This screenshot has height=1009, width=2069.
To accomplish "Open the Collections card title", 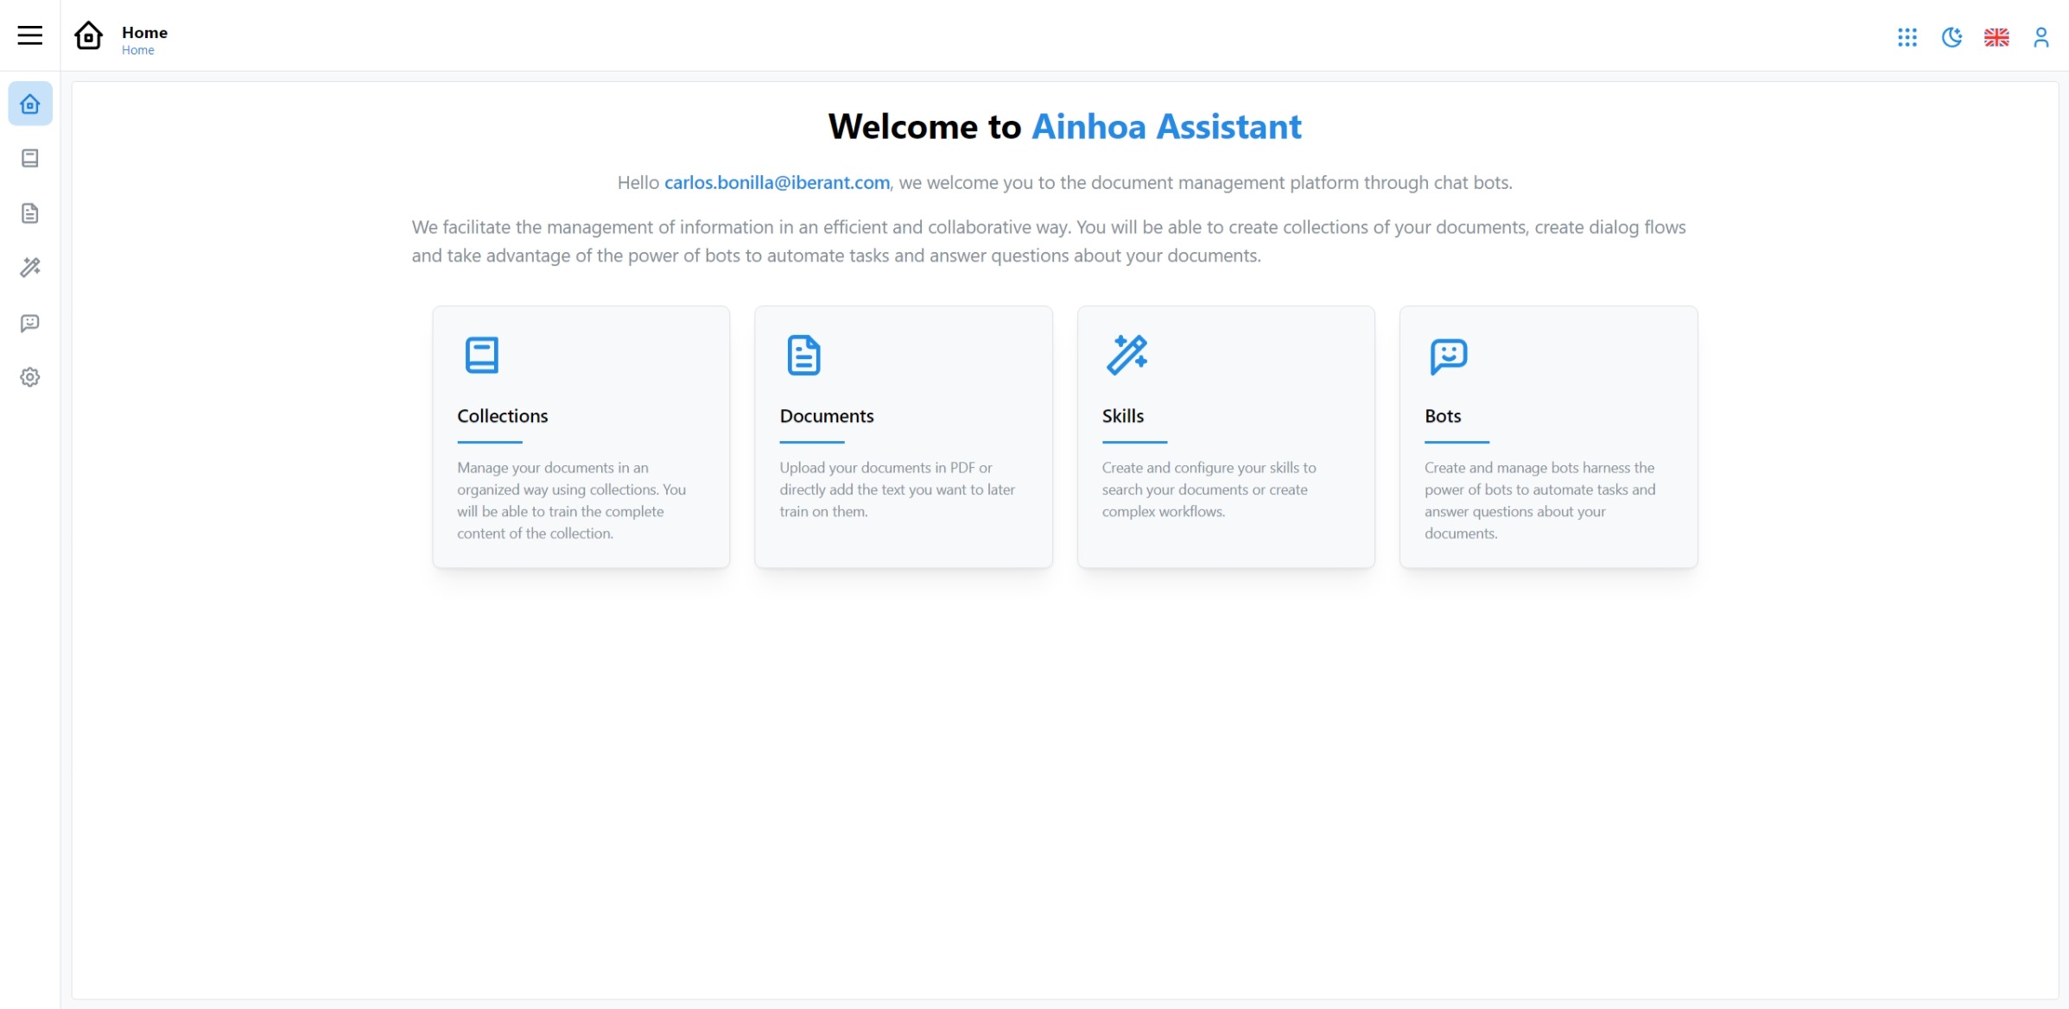I will [503, 416].
